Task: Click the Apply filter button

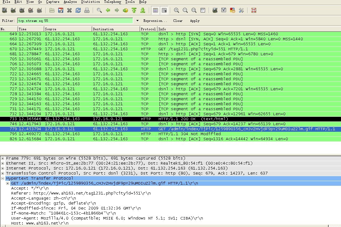Action: (x=195, y=21)
